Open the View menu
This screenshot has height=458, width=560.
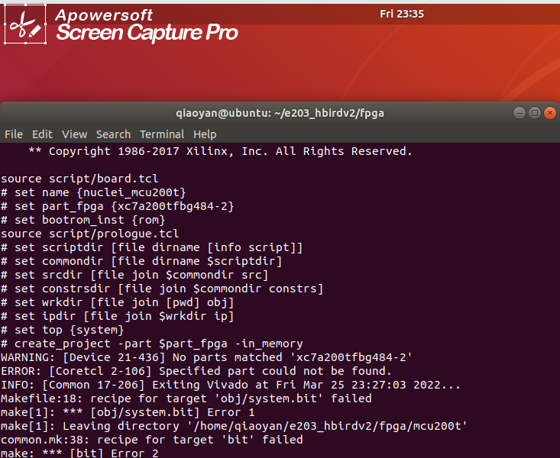74,134
